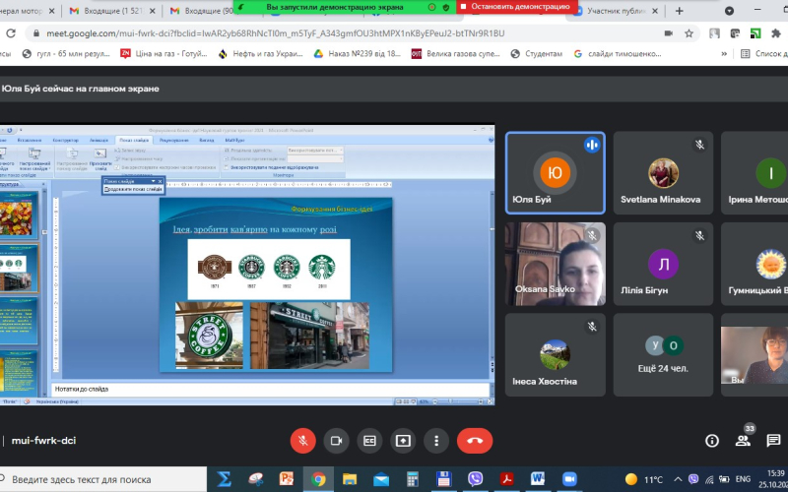Click the Windows taskbar search box

(x=103, y=479)
